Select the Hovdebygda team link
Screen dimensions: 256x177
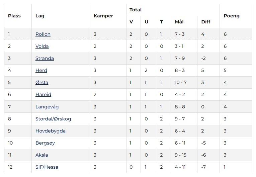(51, 131)
